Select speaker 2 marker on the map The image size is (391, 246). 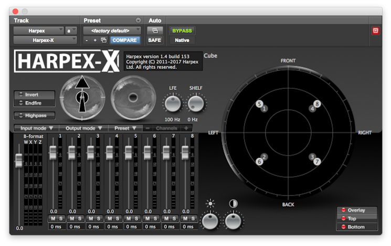point(265,157)
